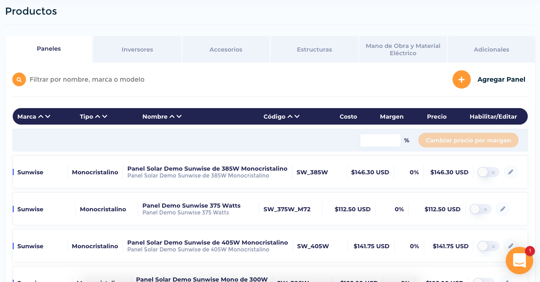Sort Tipo column descending chevron
Viewport: 540px width, 282px height.
[105, 116]
